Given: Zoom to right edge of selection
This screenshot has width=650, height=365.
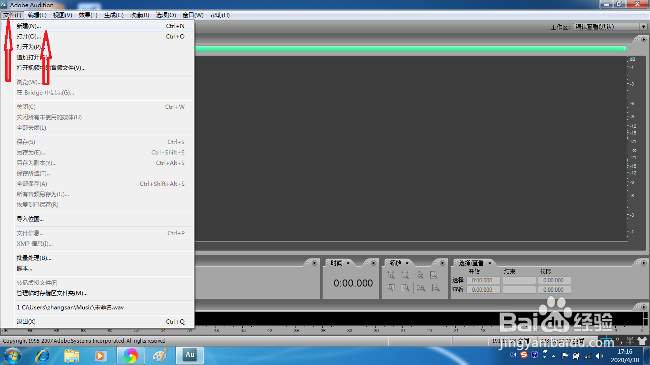Looking at the screenshot, I should [x=405, y=288].
